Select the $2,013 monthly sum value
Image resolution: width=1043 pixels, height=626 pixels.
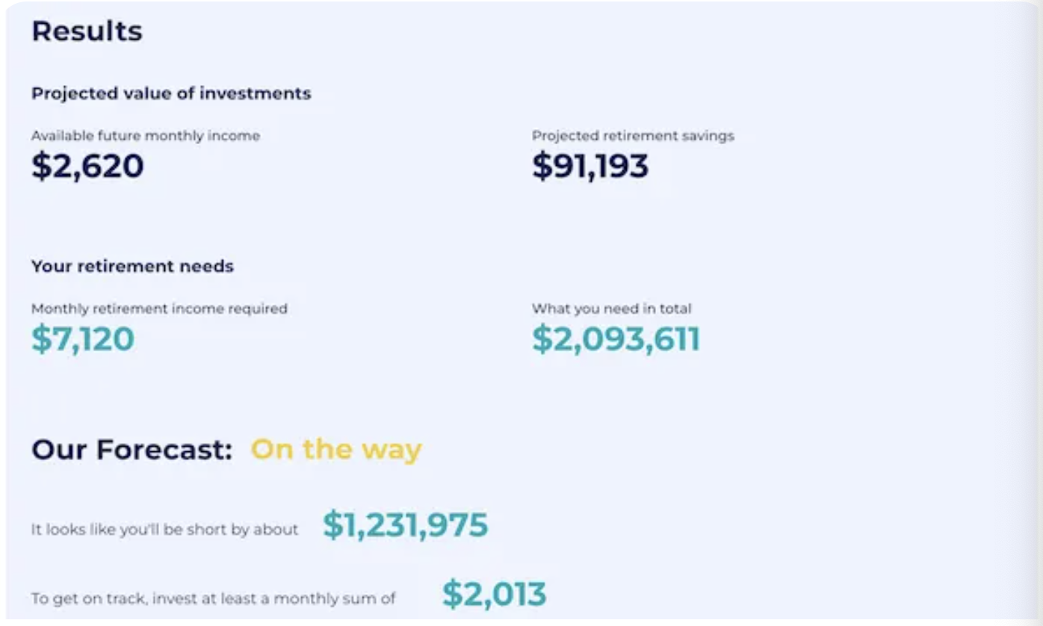[x=495, y=595]
